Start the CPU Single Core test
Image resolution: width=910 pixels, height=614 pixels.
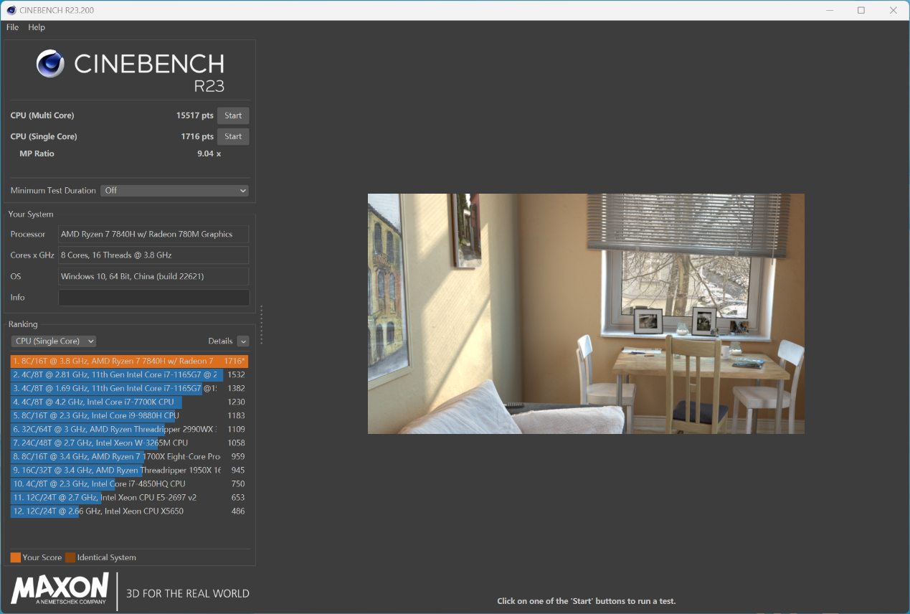[x=233, y=136]
